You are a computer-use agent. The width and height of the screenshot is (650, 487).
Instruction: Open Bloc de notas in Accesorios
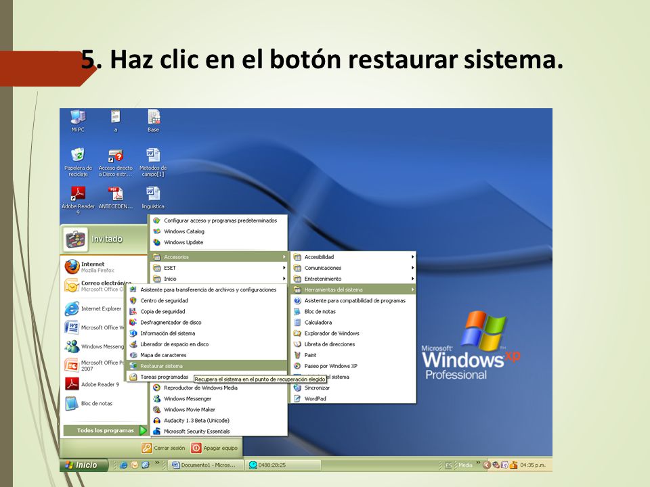tap(353, 311)
